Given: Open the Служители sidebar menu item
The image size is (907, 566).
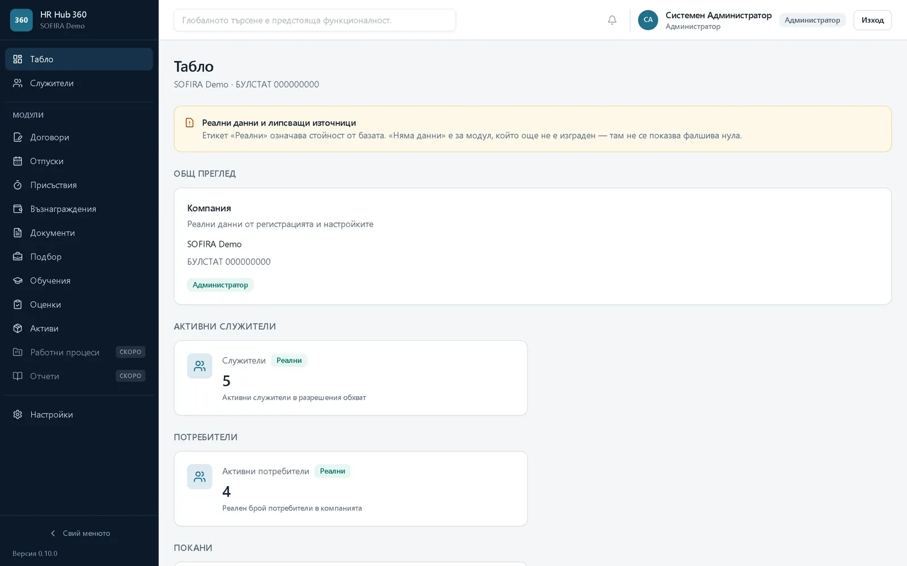Looking at the screenshot, I should tap(79, 83).
